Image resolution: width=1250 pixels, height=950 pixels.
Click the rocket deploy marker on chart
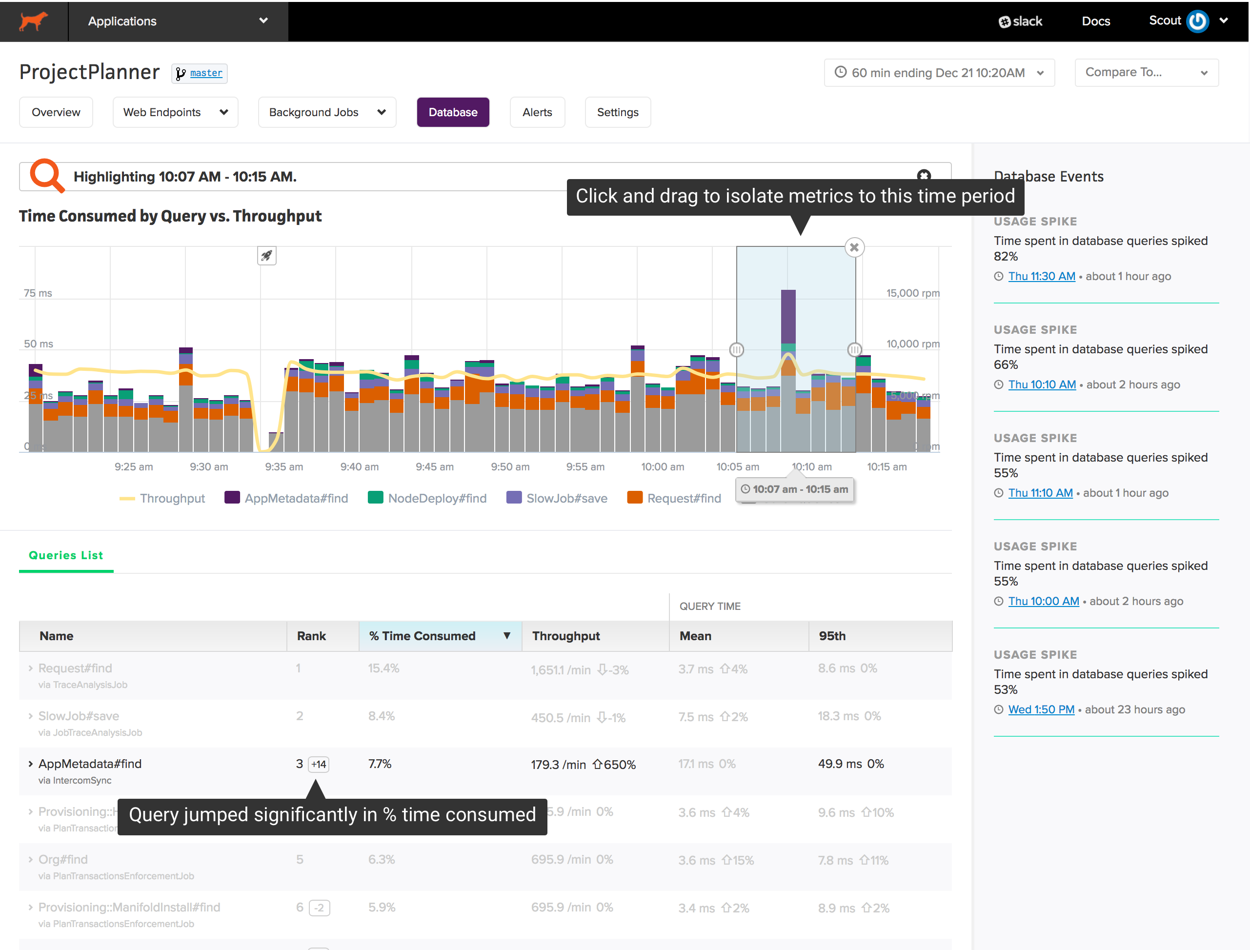[x=267, y=256]
